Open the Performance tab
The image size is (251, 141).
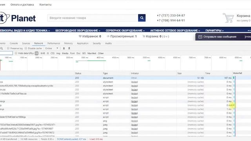tap(54, 43)
